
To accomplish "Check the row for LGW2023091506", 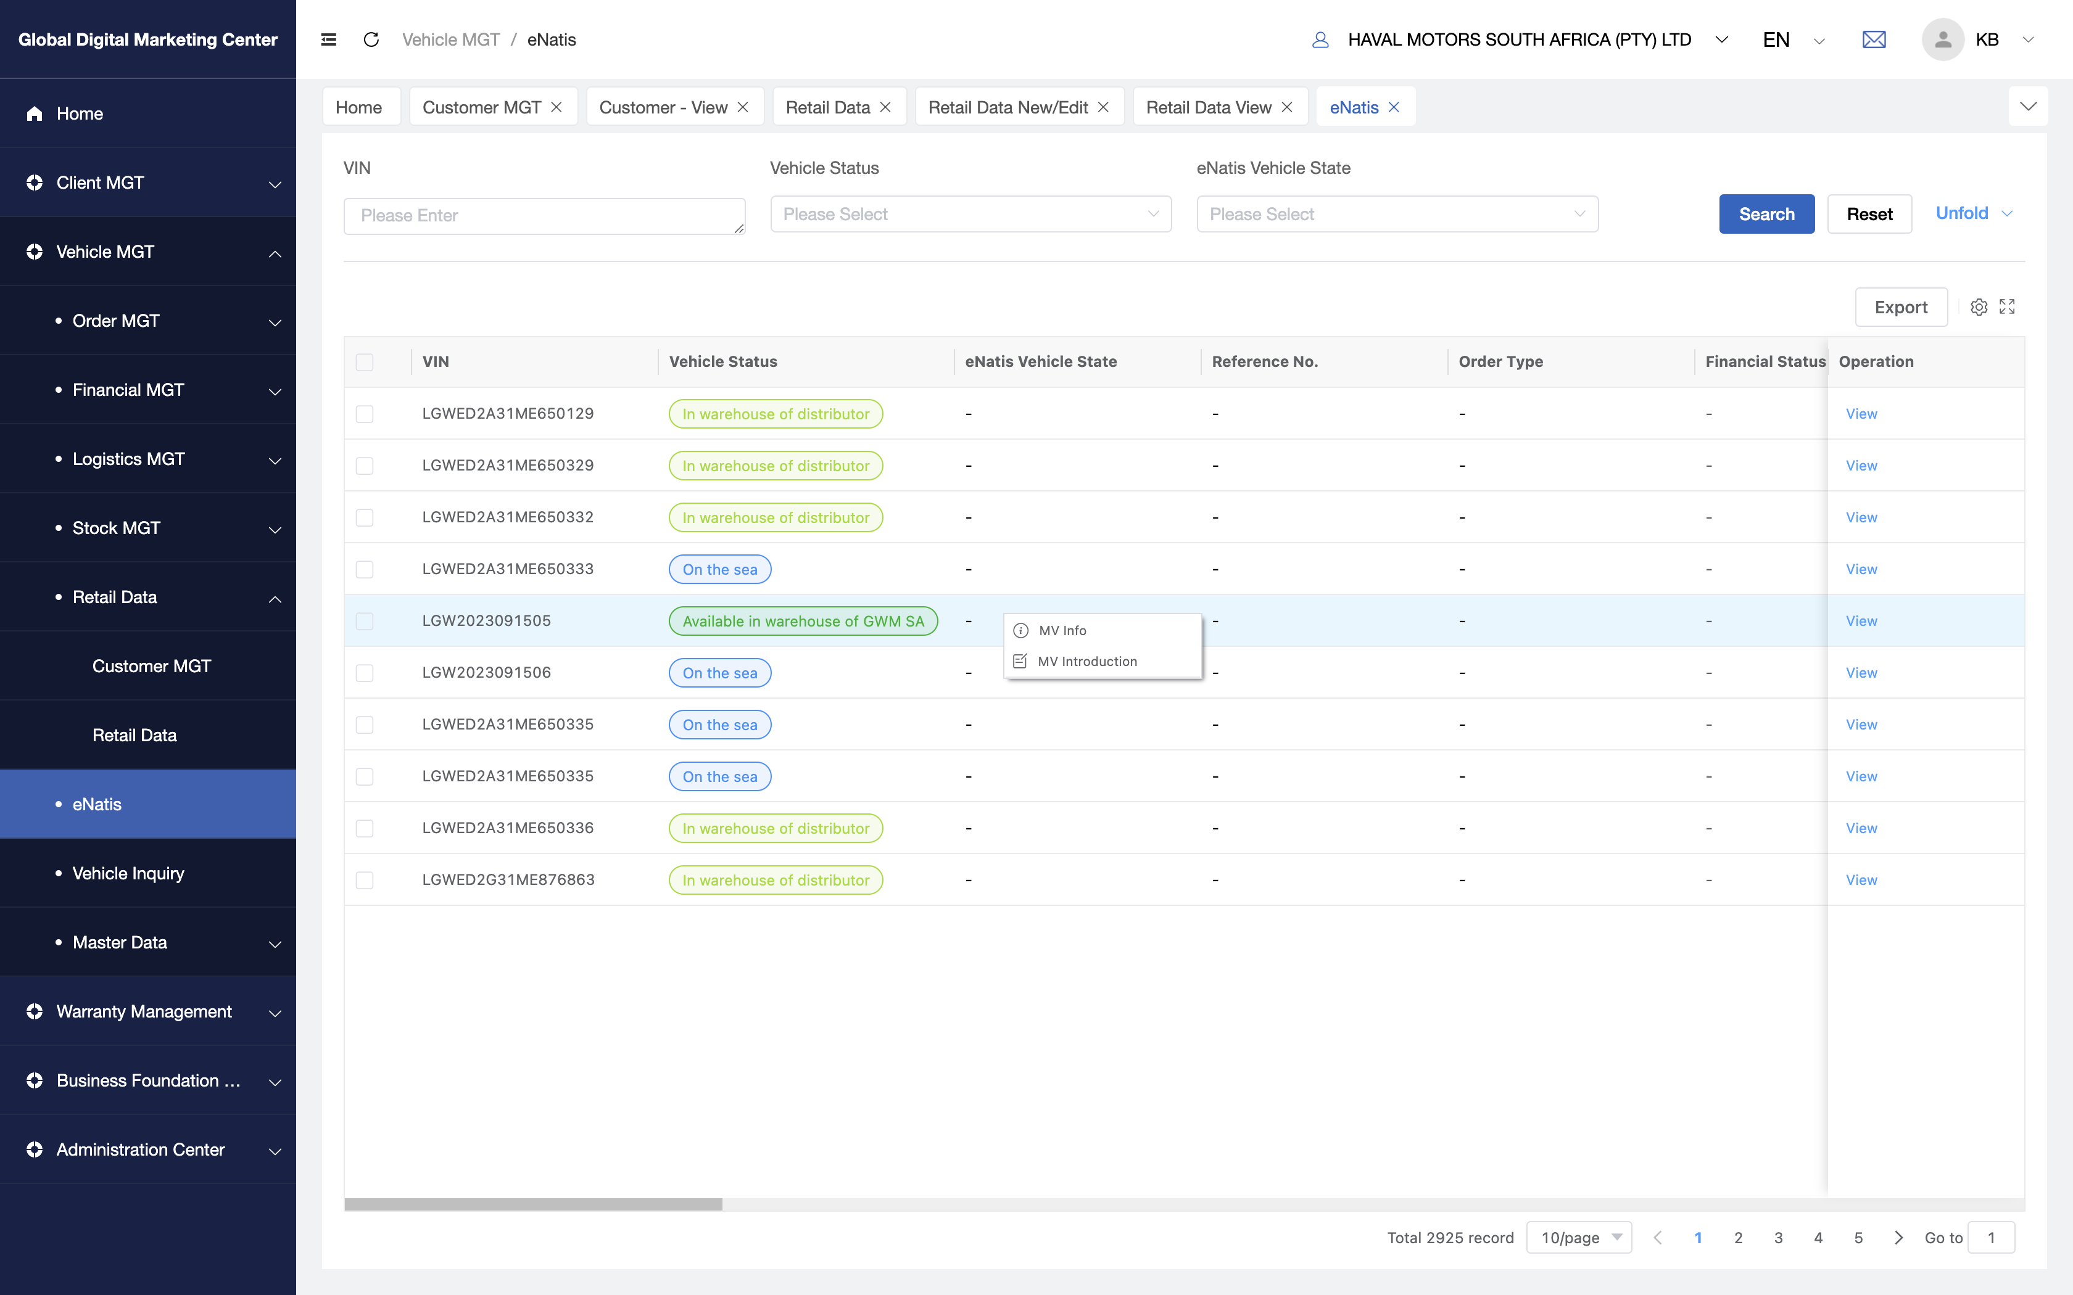I will pyautogui.click(x=365, y=673).
